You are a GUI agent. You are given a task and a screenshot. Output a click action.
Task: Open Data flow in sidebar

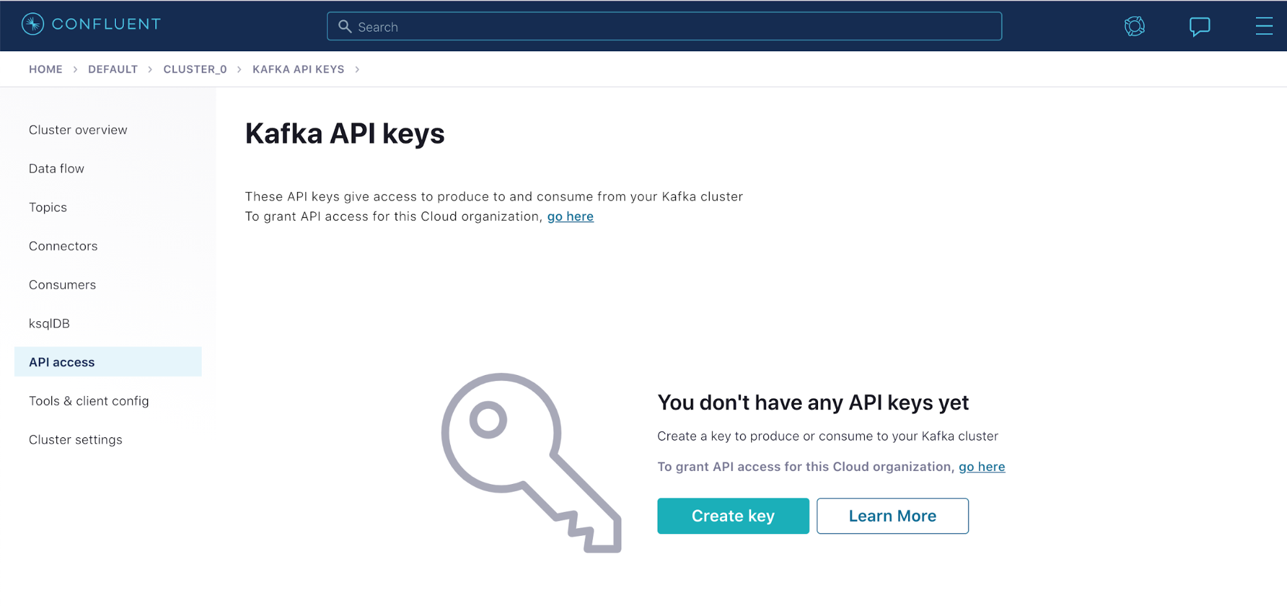56,169
